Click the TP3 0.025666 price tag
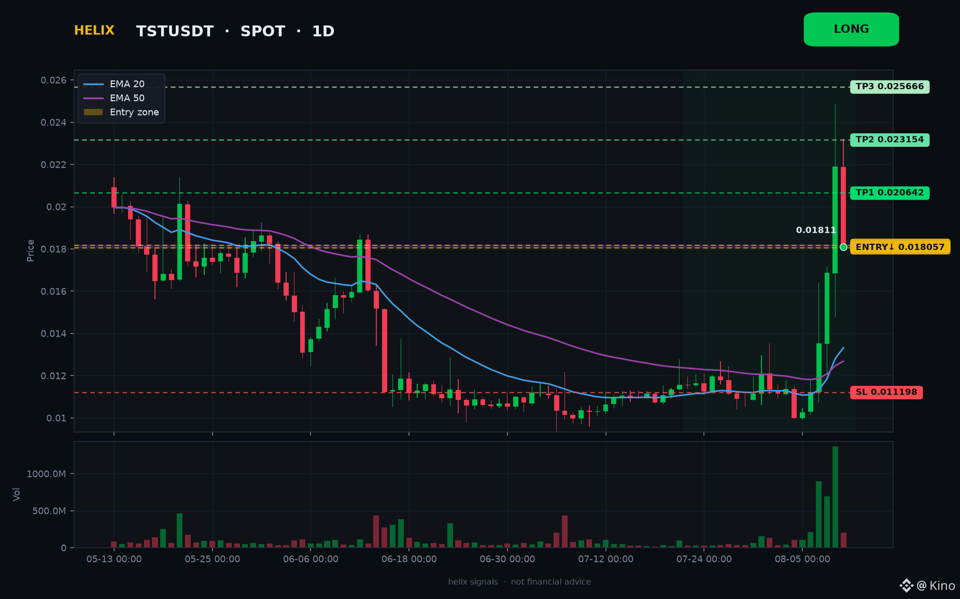Screen dimensions: 960x599 (890, 87)
